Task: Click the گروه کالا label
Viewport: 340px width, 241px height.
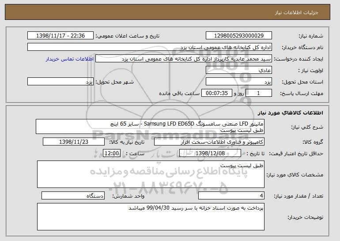Action: pyautogui.click(x=313, y=142)
